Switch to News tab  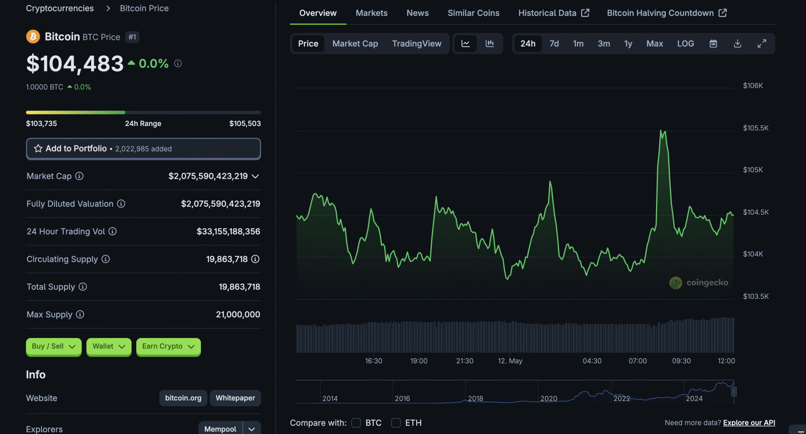coord(417,13)
